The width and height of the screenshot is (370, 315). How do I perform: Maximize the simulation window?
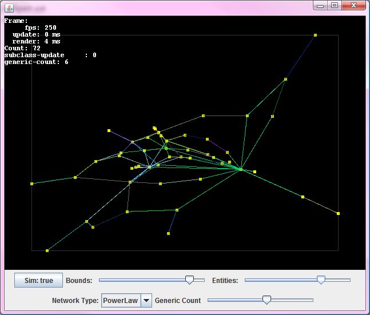[335, 5]
